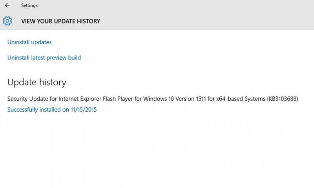Viewport: 314px width, 188px height.
Task: Click the Settings window title text
Action: click(x=29, y=5)
